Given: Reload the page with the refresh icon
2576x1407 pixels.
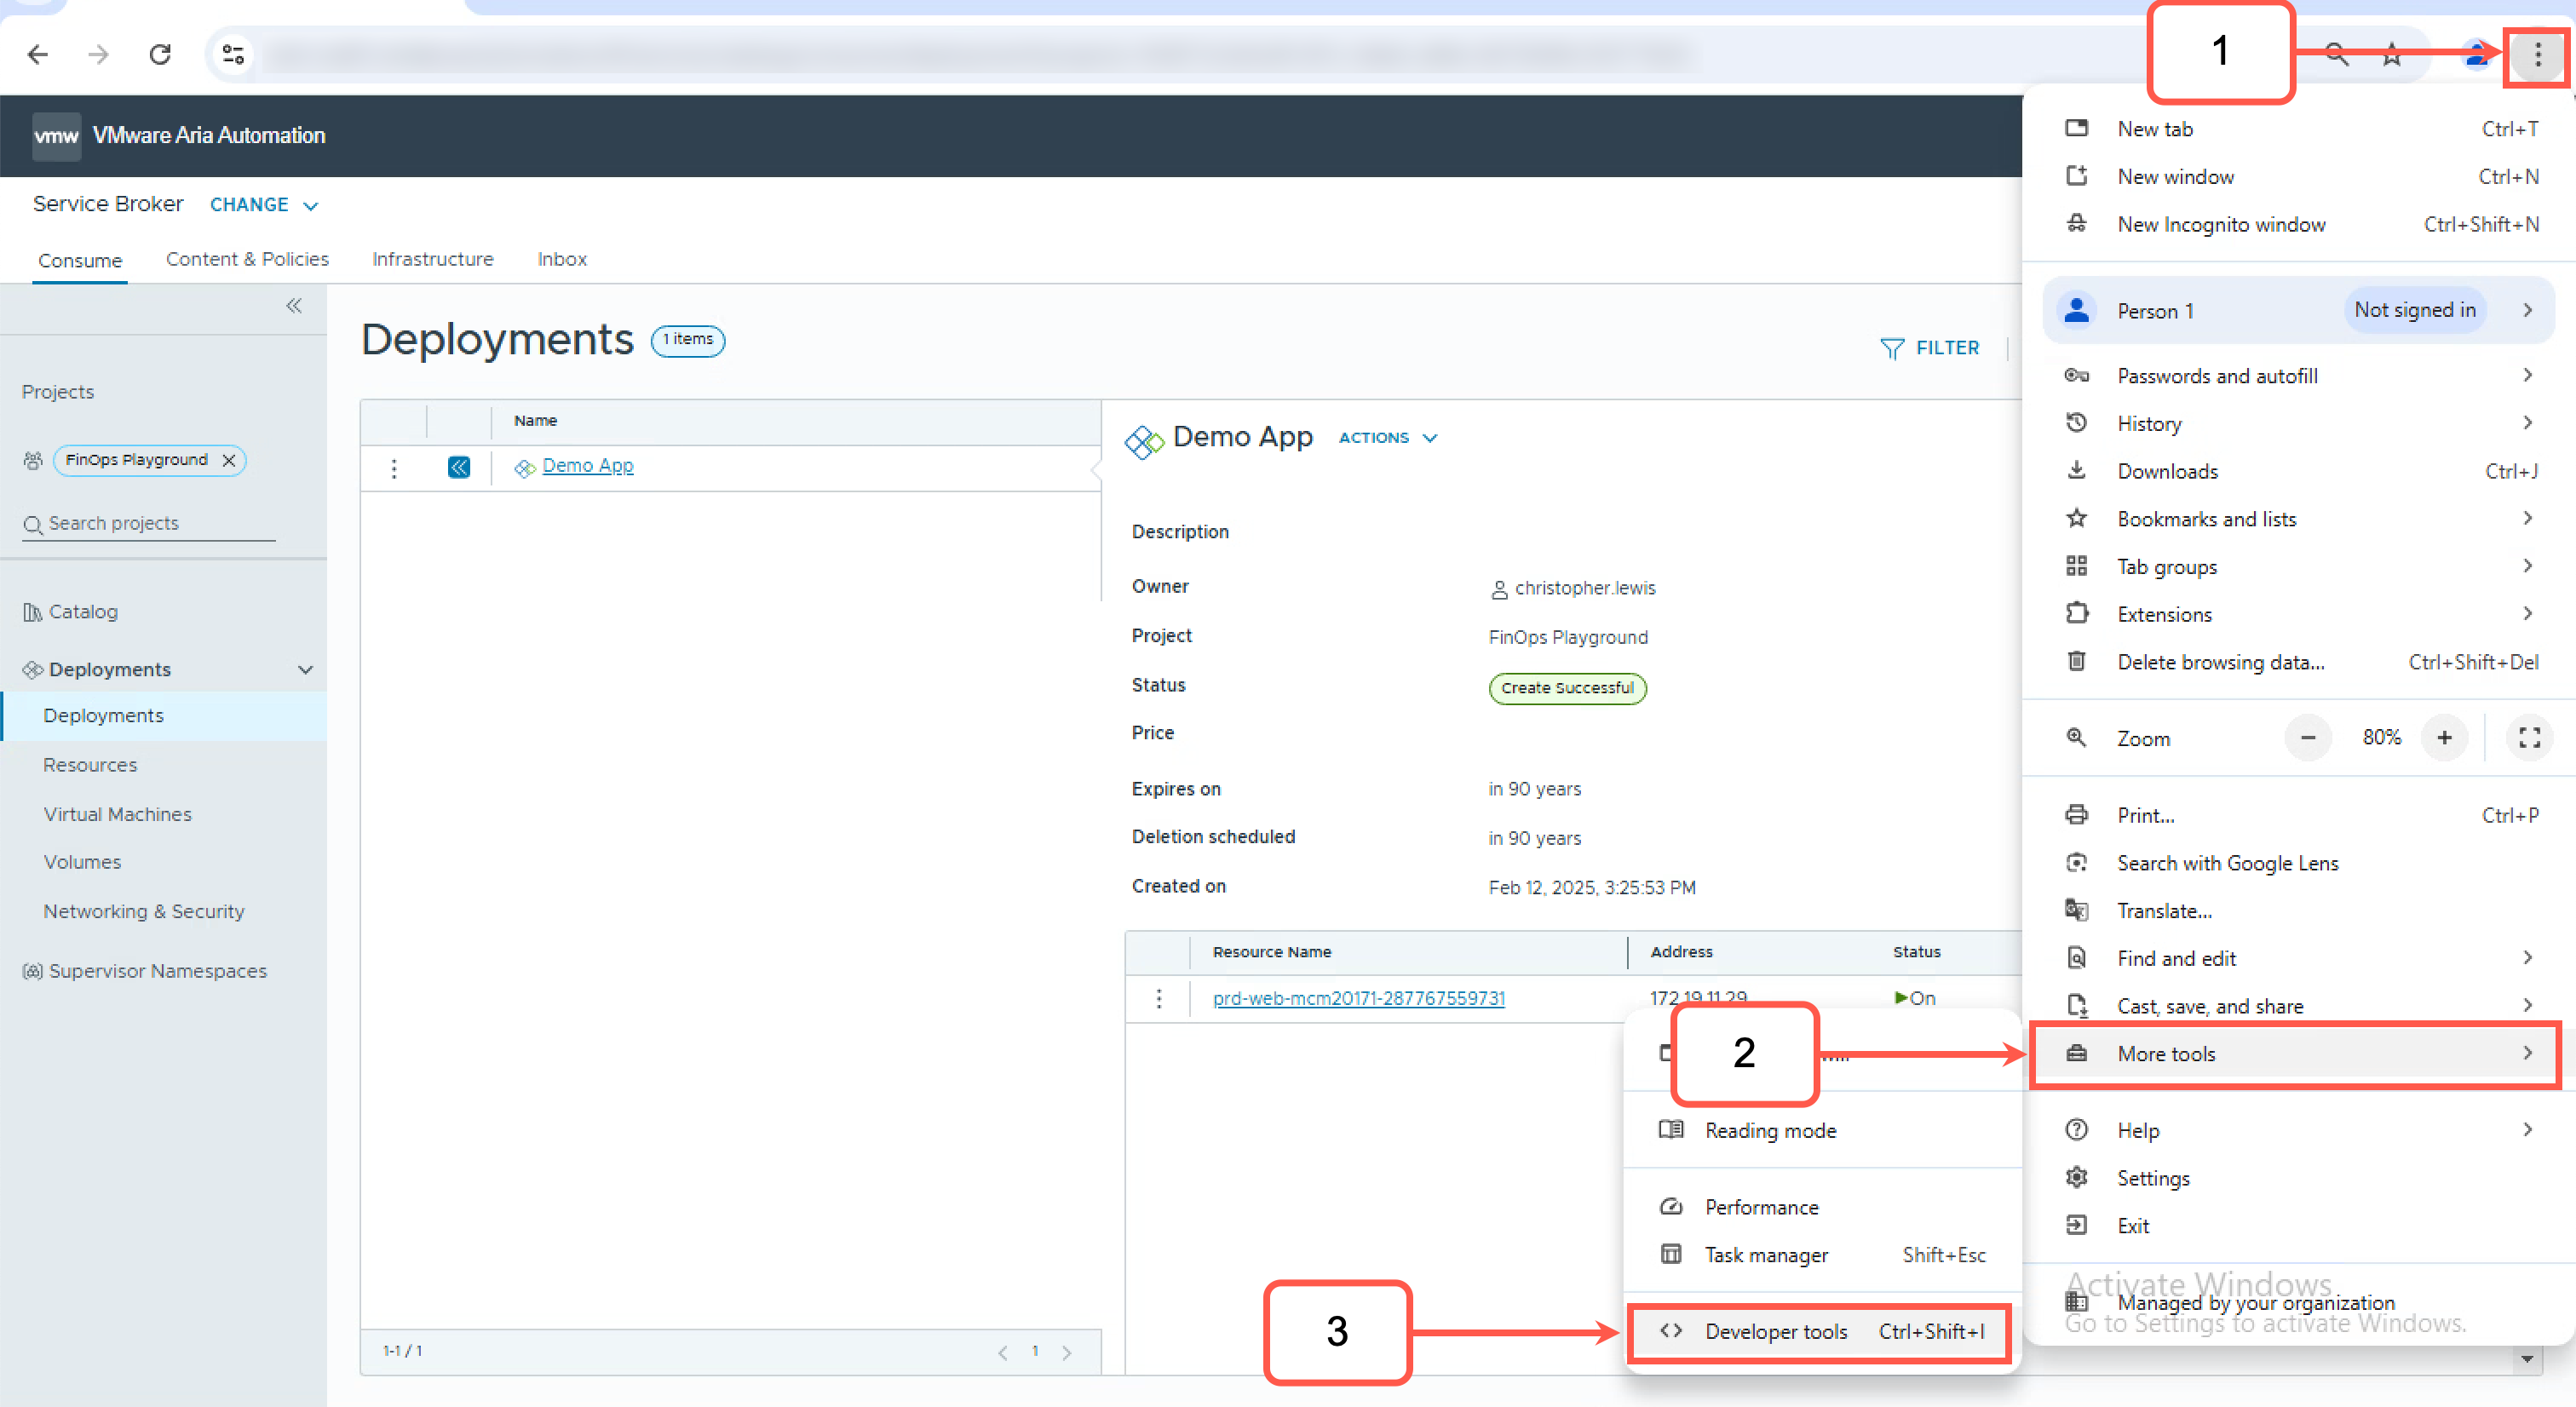Looking at the screenshot, I should [160, 54].
